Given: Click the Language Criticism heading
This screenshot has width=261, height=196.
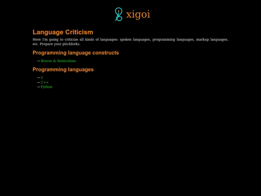Looking at the screenshot, I should click(x=63, y=32).
